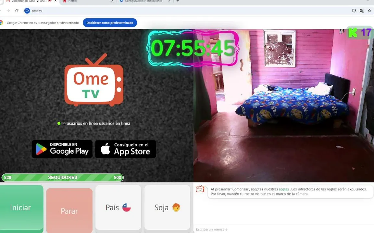Open the País country selector
Image resolution: width=374 pixels, height=233 pixels.
coord(118,207)
